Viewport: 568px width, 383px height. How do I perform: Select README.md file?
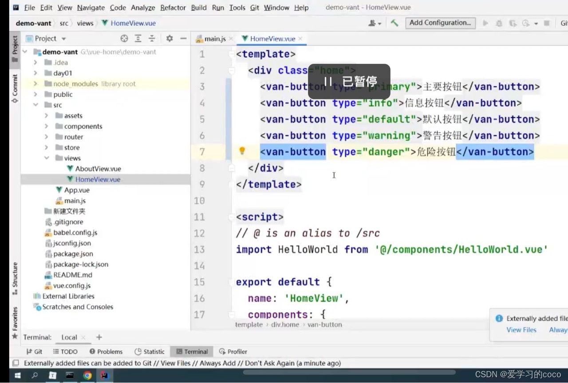point(73,275)
